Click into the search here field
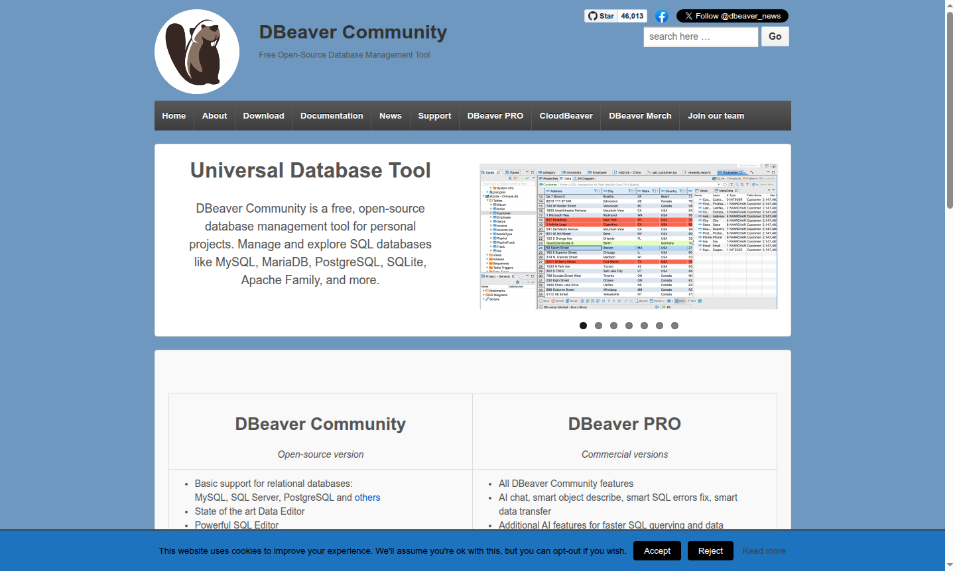The width and height of the screenshot is (955, 571). tap(700, 36)
